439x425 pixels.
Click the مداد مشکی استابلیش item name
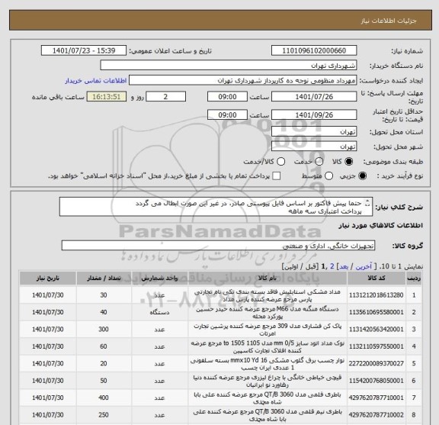(268, 295)
